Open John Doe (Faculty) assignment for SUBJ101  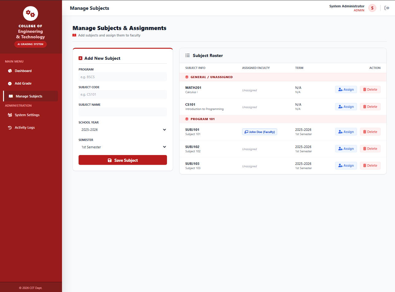pyautogui.click(x=259, y=131)
